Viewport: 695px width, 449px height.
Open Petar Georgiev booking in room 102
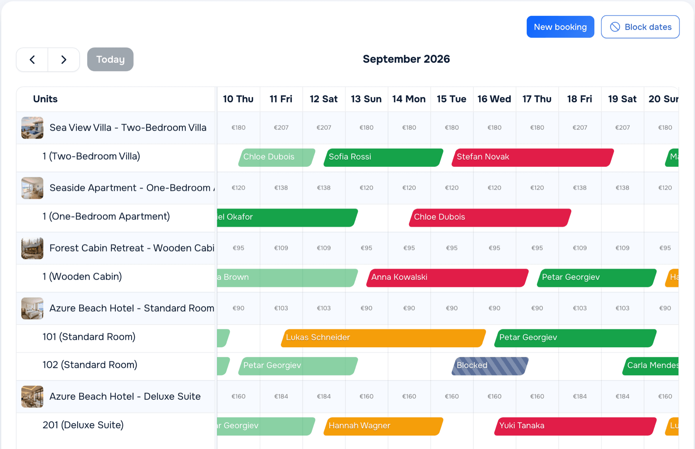(x=298, y=366)
